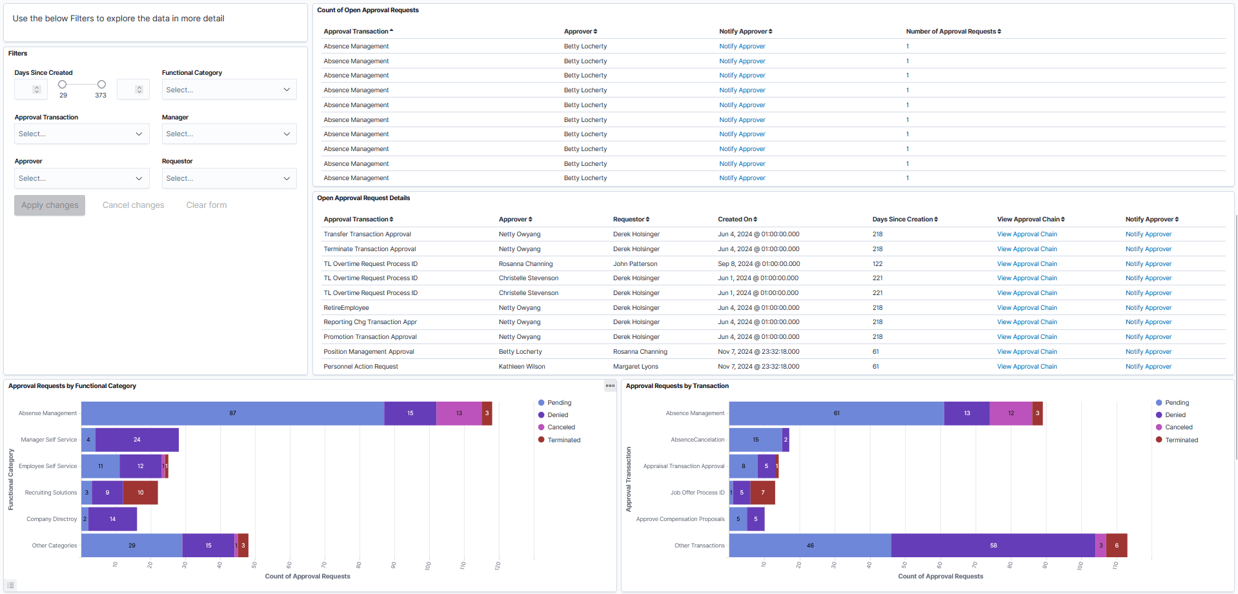Image resolution: width=1238 pixels, height=594 pixels.
Task: Open the Manager select dropdown
Action: 229,134
